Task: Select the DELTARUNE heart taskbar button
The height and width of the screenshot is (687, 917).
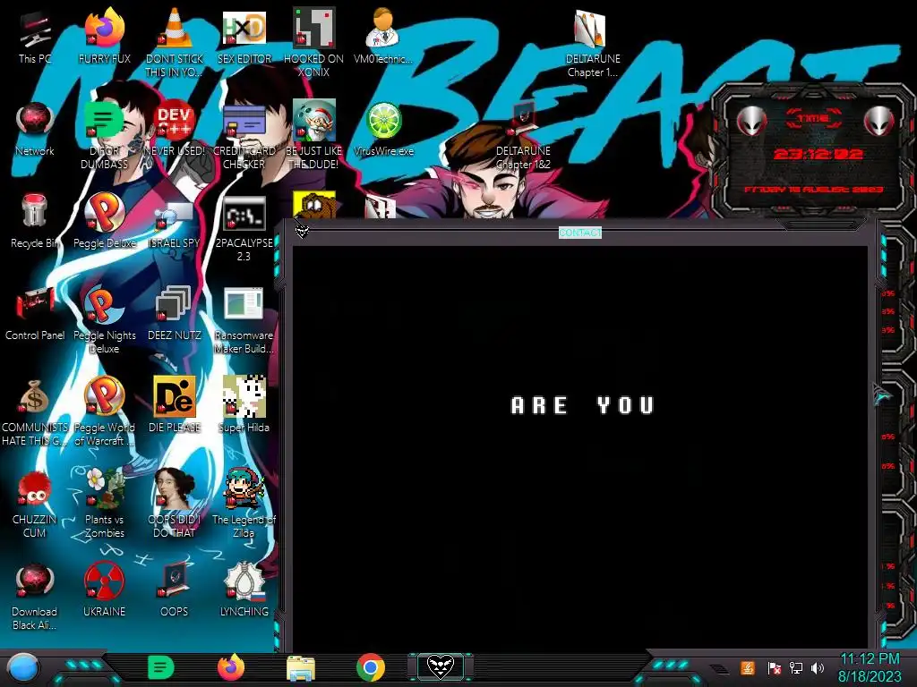Action: (x=441, y=667)
